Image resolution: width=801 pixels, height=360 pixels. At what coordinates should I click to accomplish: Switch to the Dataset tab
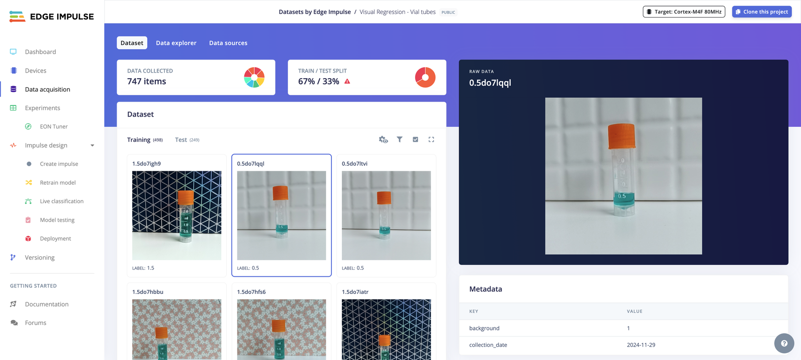(132, 43)
